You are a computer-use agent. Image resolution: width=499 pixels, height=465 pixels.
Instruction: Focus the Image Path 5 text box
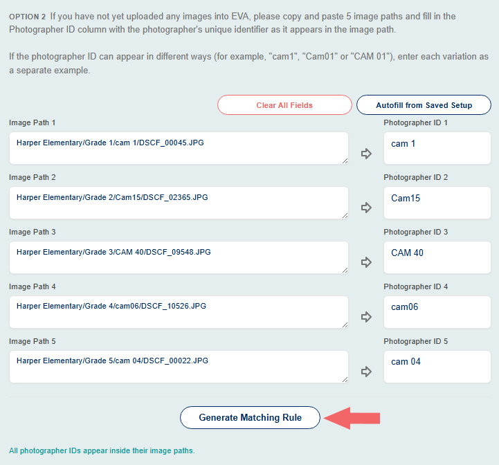tap(179, 367)
